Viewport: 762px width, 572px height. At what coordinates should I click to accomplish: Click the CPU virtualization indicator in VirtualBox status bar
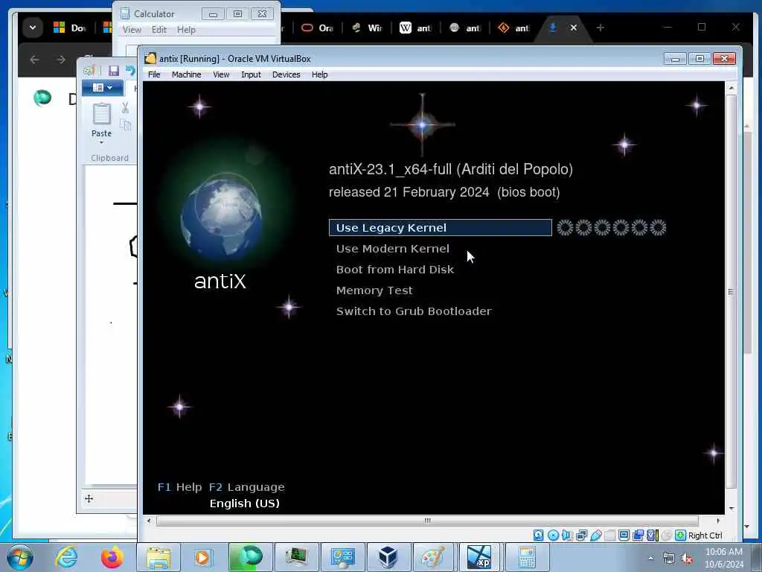[x=653, y=536]
